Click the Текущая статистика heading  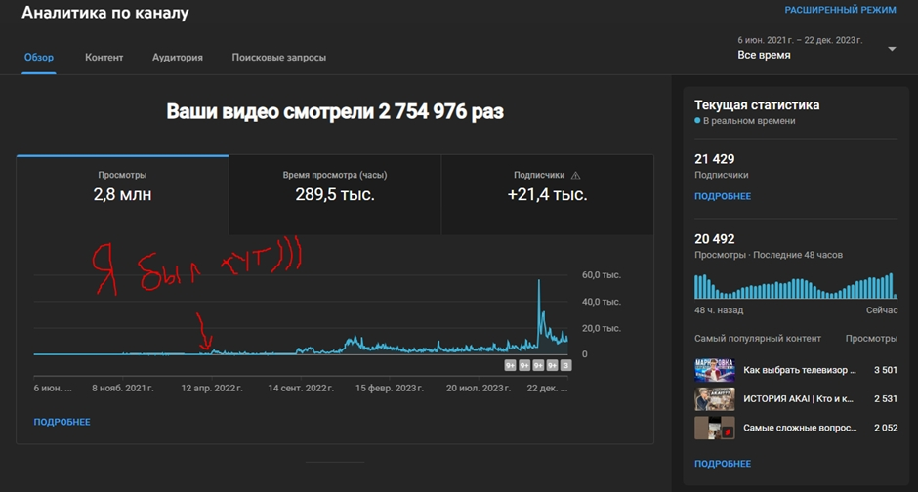point(757,105)
